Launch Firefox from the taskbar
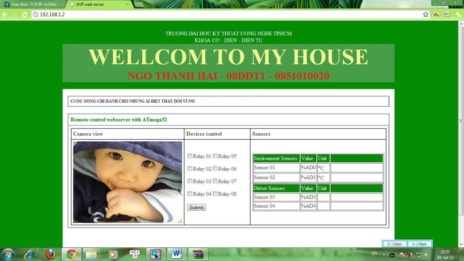This screenshot has width=464, height=261. 50,254
